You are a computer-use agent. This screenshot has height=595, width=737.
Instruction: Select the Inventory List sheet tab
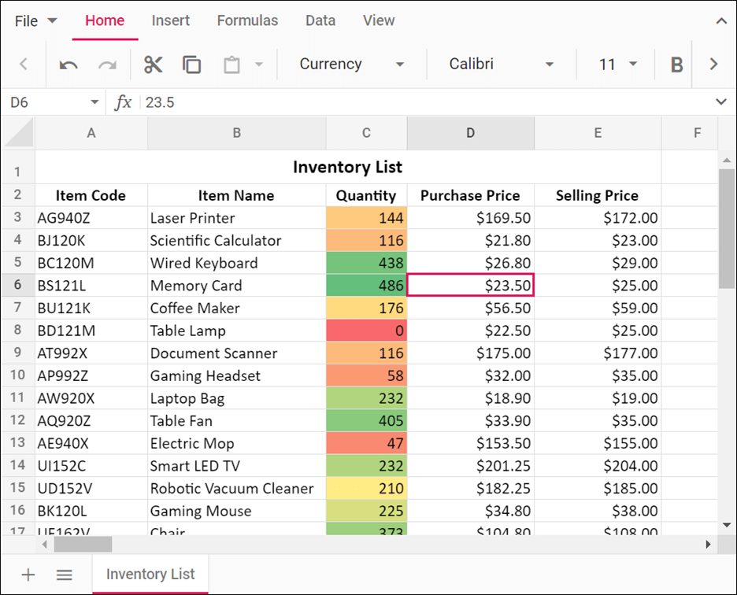[150, 574]
